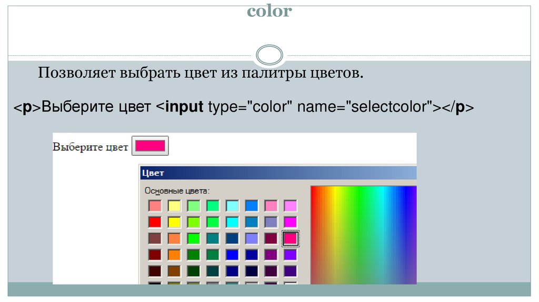
Task: Click the pink color input button
Action: coord(149,146)
